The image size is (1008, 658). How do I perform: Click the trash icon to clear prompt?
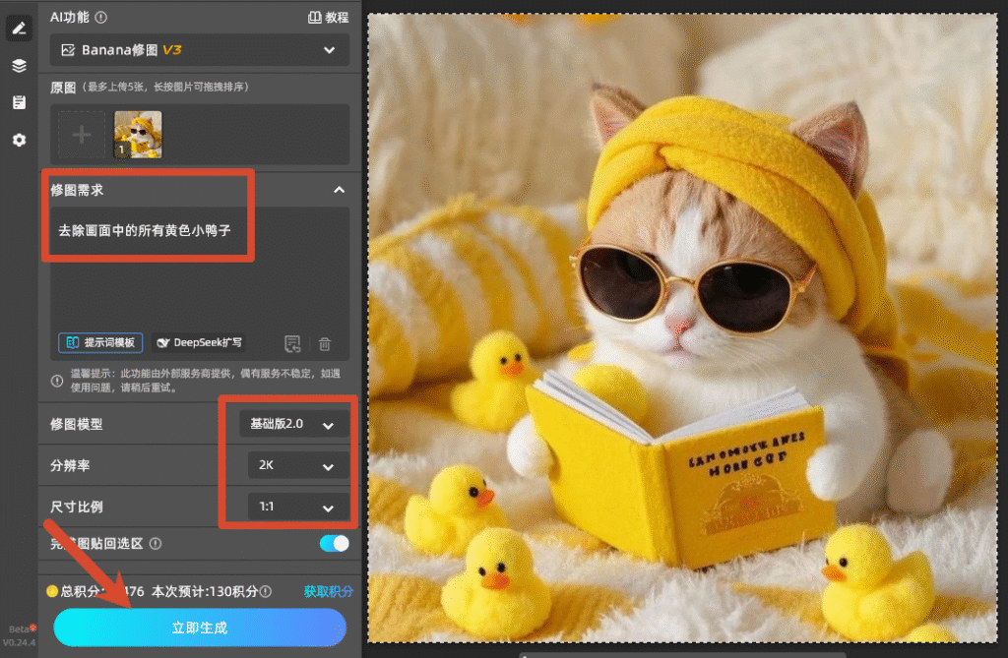click(x=325, y=344)
